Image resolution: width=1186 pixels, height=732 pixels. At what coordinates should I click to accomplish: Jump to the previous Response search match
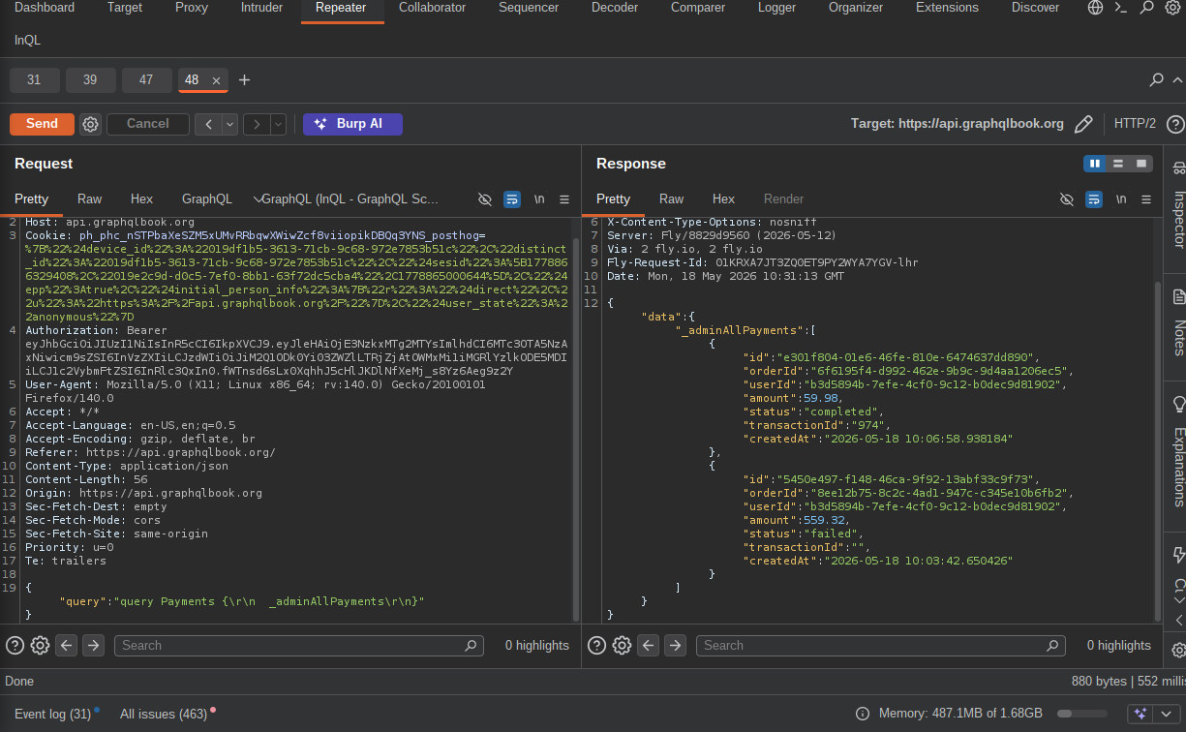coord(649,646)
